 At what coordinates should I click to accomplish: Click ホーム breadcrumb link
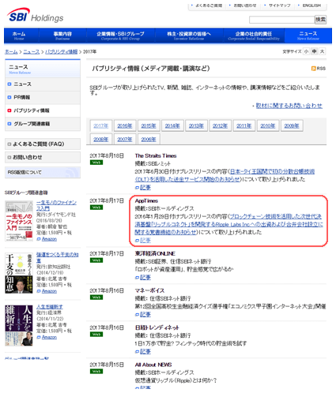click(11, 52)
